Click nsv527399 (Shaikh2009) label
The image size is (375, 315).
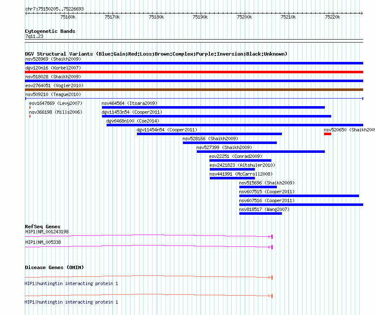(224, 147)
